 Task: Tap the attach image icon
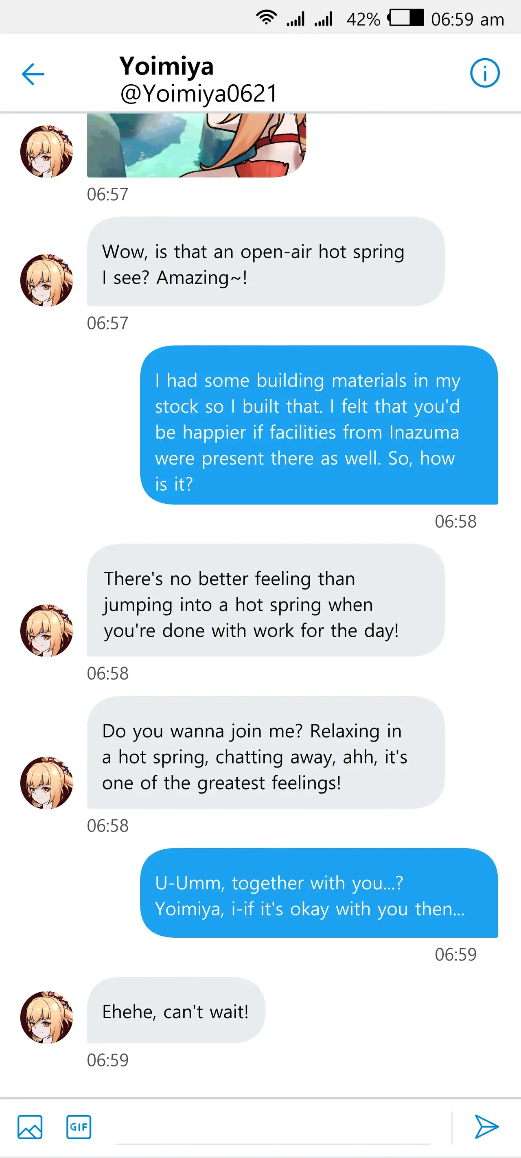(30, 1127)
